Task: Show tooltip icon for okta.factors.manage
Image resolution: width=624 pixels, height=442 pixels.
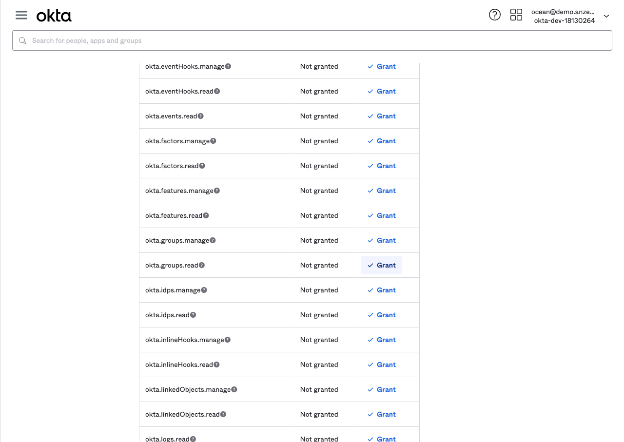Action: coord(213,141)
